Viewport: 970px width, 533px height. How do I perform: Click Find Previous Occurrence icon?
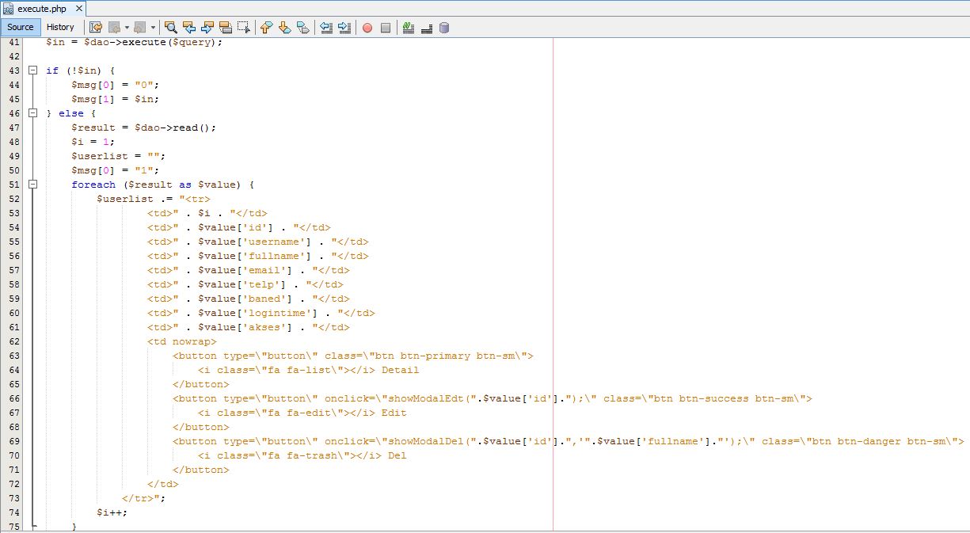[x=188, y=27]
